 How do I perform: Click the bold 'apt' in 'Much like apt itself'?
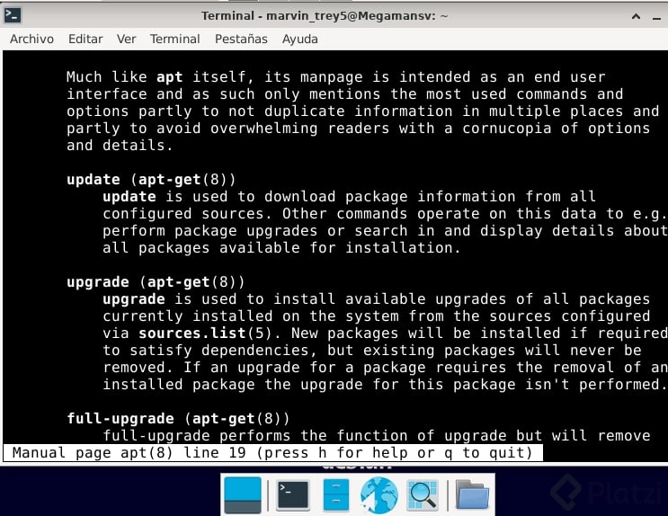tap(170, 77)
